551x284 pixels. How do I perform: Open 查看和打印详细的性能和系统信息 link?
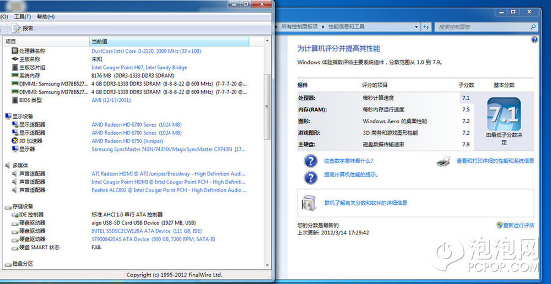495,161
